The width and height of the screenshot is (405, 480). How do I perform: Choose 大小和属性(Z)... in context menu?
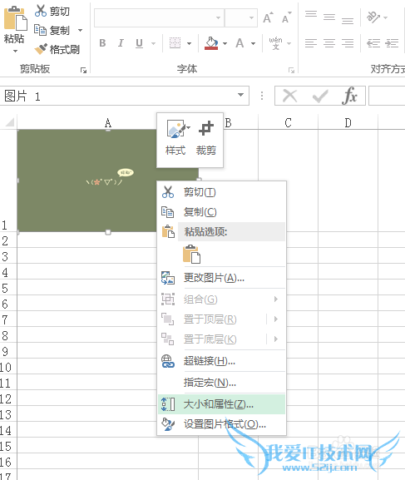coord(222,404)
